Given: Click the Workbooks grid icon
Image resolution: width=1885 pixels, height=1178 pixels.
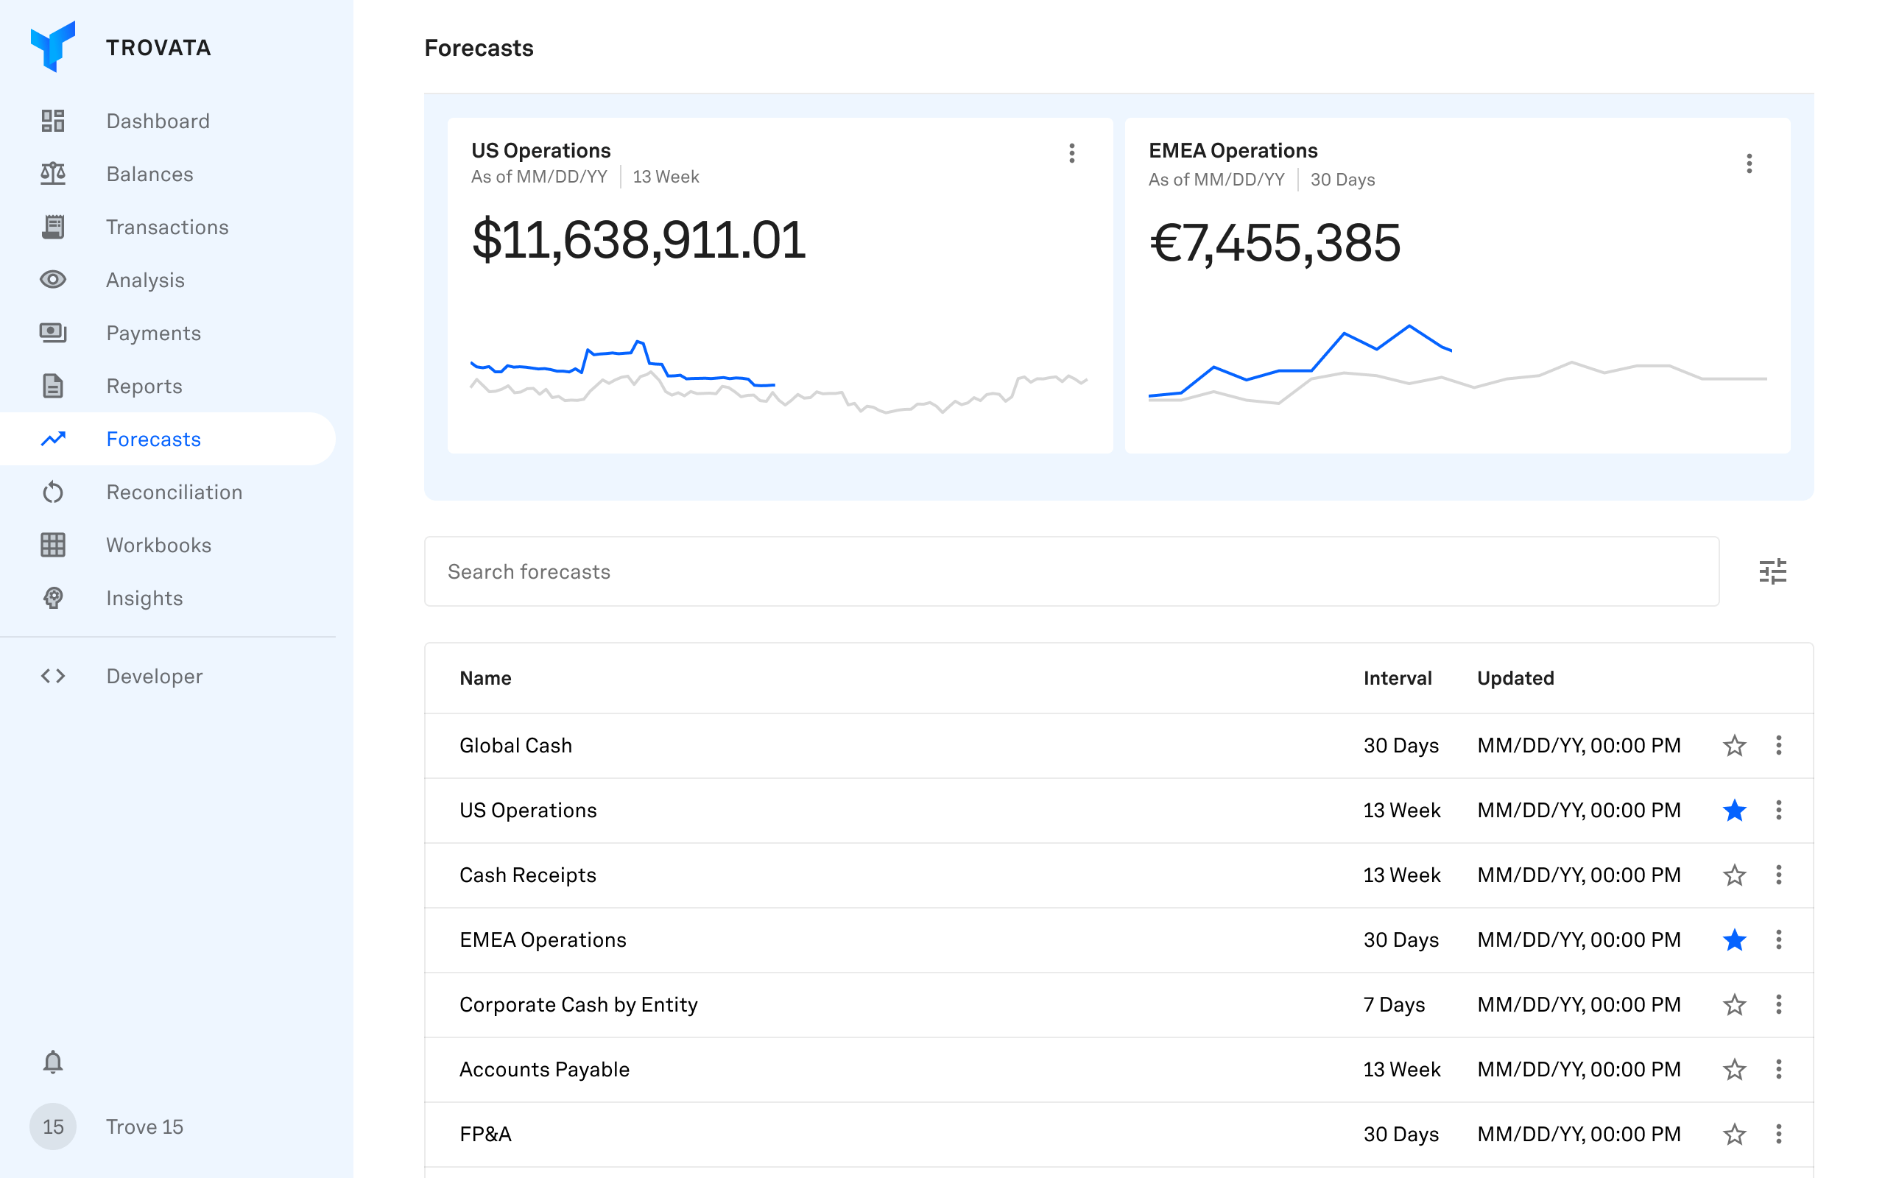Looking at the screenshot, I should (x=52, y=546).
